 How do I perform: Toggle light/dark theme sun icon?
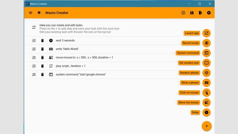[x=39, y=13]
